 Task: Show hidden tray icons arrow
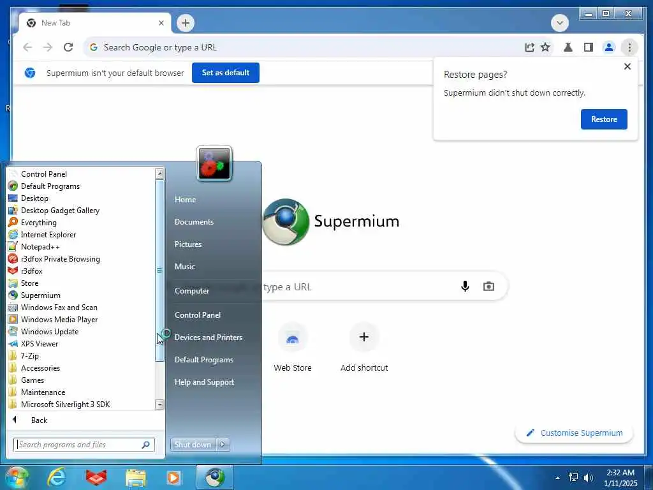point(557,478)
